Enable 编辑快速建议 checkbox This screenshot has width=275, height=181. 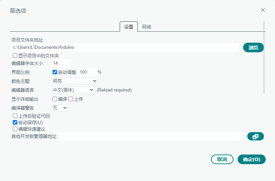click(15, 129)
